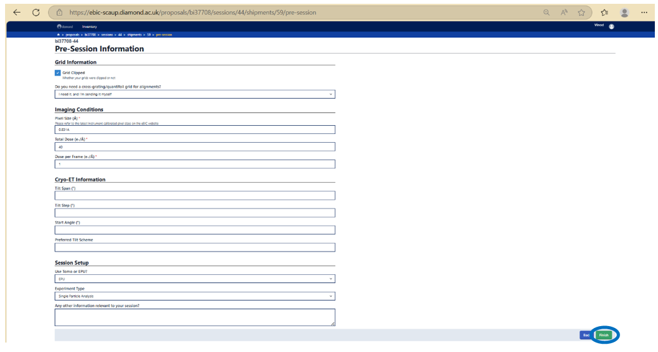
Task: Click the Preferred Tilt Scheme input field
Action: pos(195,248)
